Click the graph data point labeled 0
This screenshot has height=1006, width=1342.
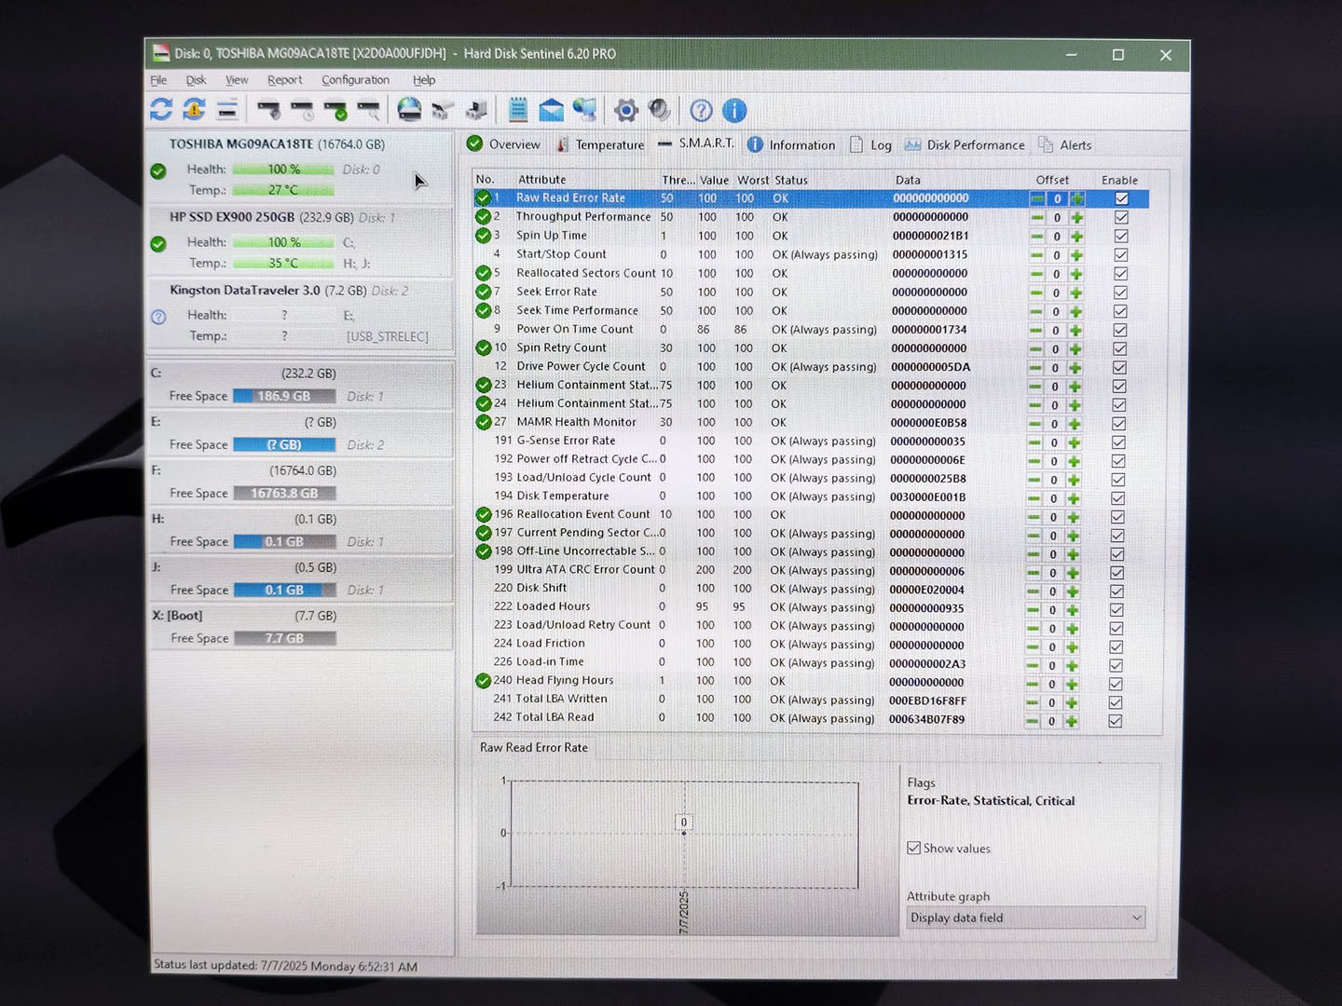tap(684, 832)
